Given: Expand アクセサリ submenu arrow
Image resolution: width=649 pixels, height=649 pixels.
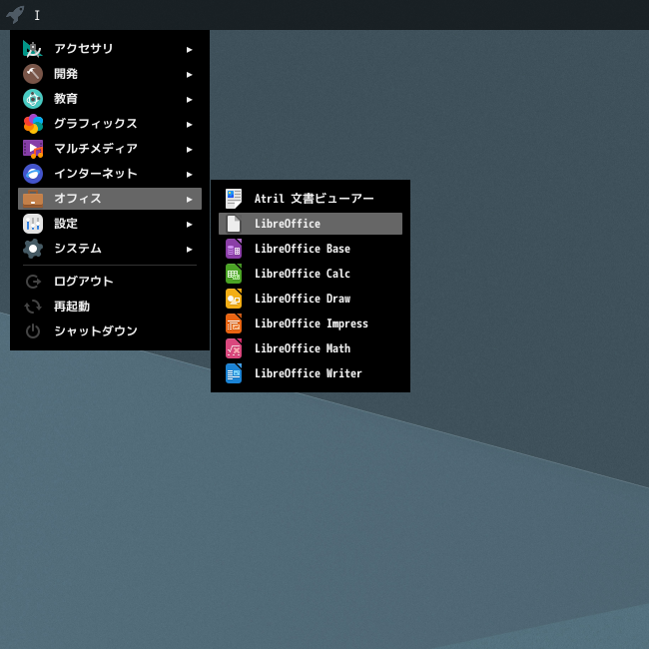Looking at the screenshot, I should point(189,50).
